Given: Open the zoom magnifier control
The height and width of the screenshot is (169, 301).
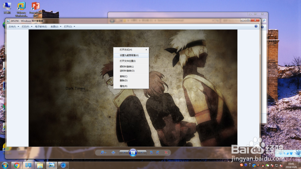Looking at the screenshot, I should coord(103,152).
